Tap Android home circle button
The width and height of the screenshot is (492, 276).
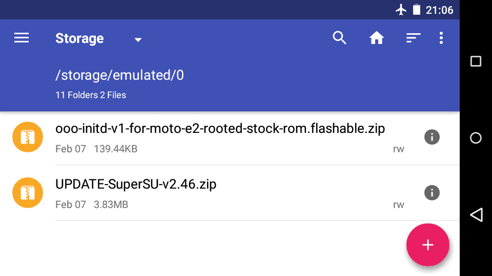click(x=476, y=138)
